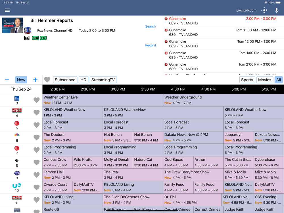Open Jeopardy! 5 PM program
The height and width of the screenshot is (213, 284).
(239, 137)
